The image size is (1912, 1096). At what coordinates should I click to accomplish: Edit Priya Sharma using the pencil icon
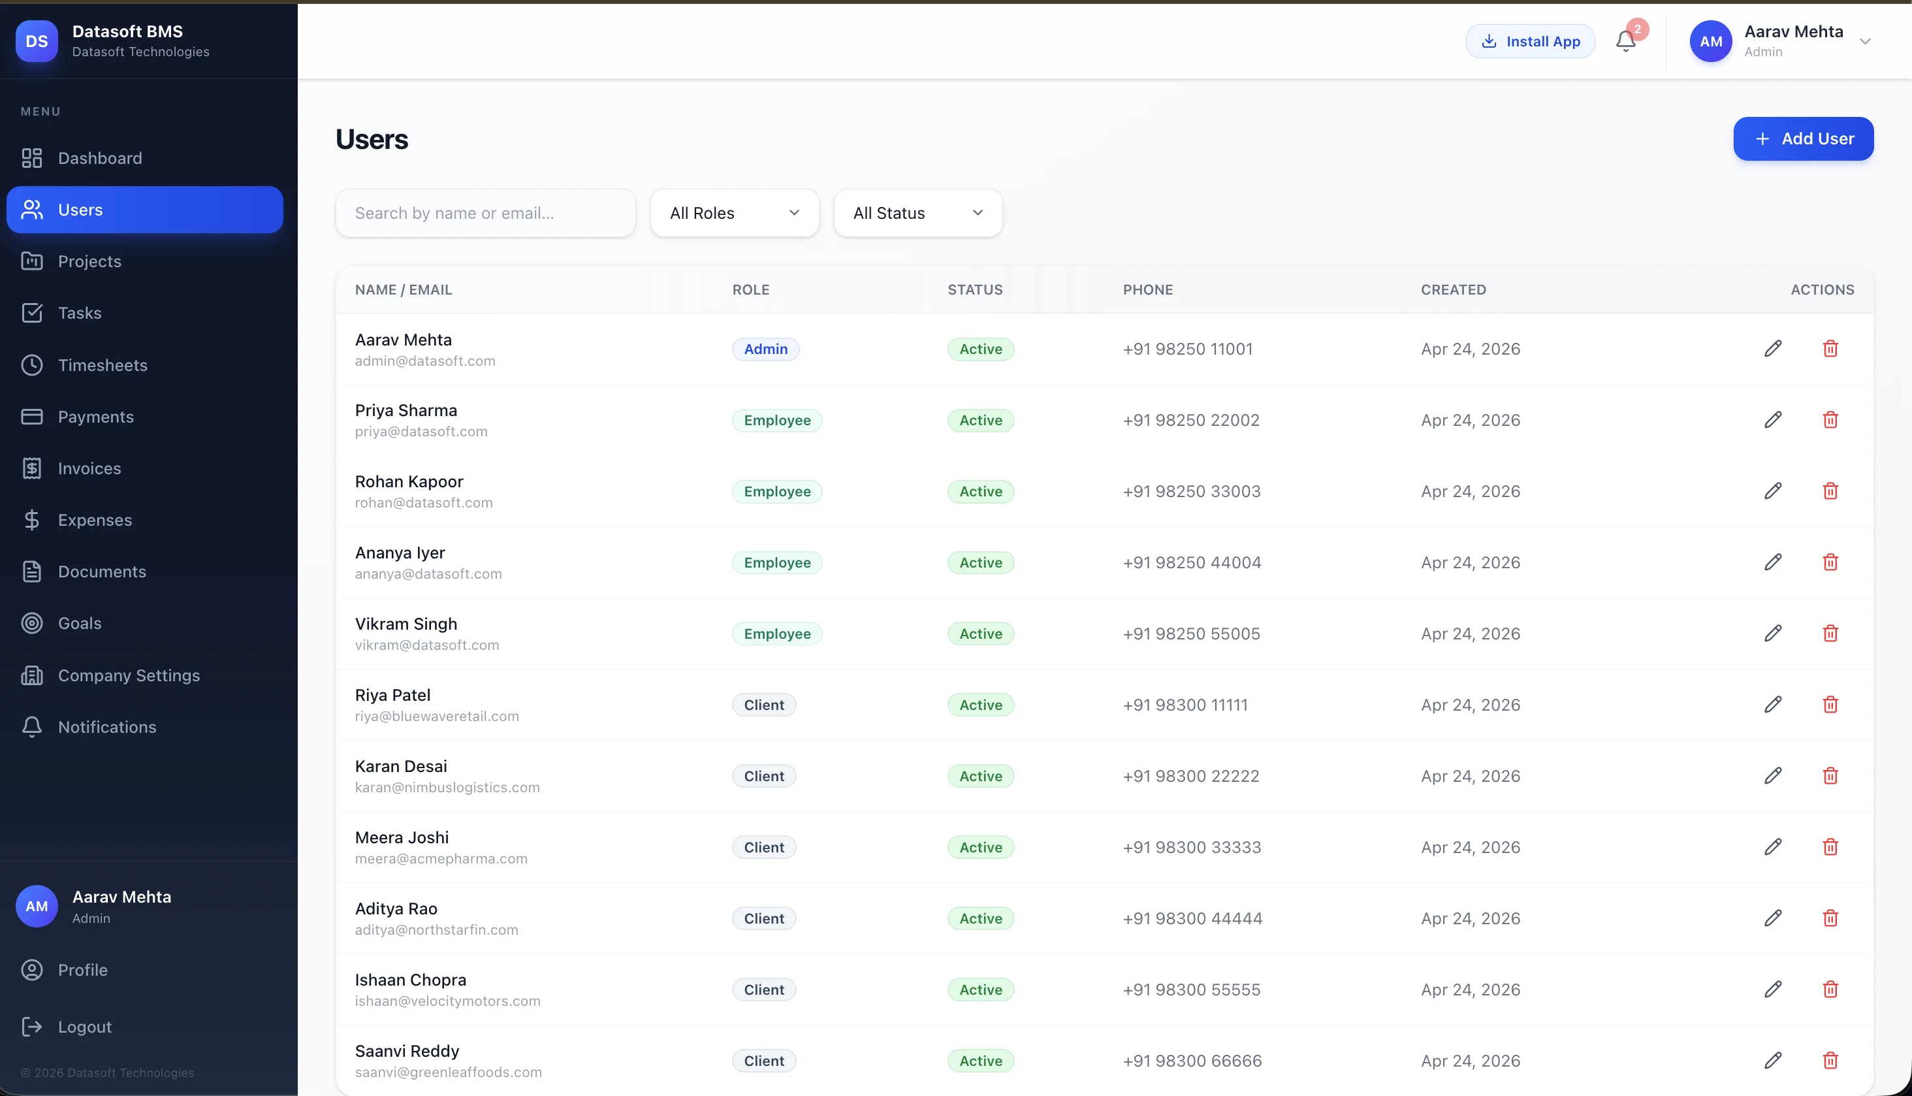tap(1774, 420)
